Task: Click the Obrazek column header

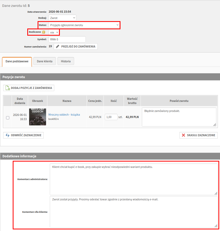Action: tap(38, 101)
